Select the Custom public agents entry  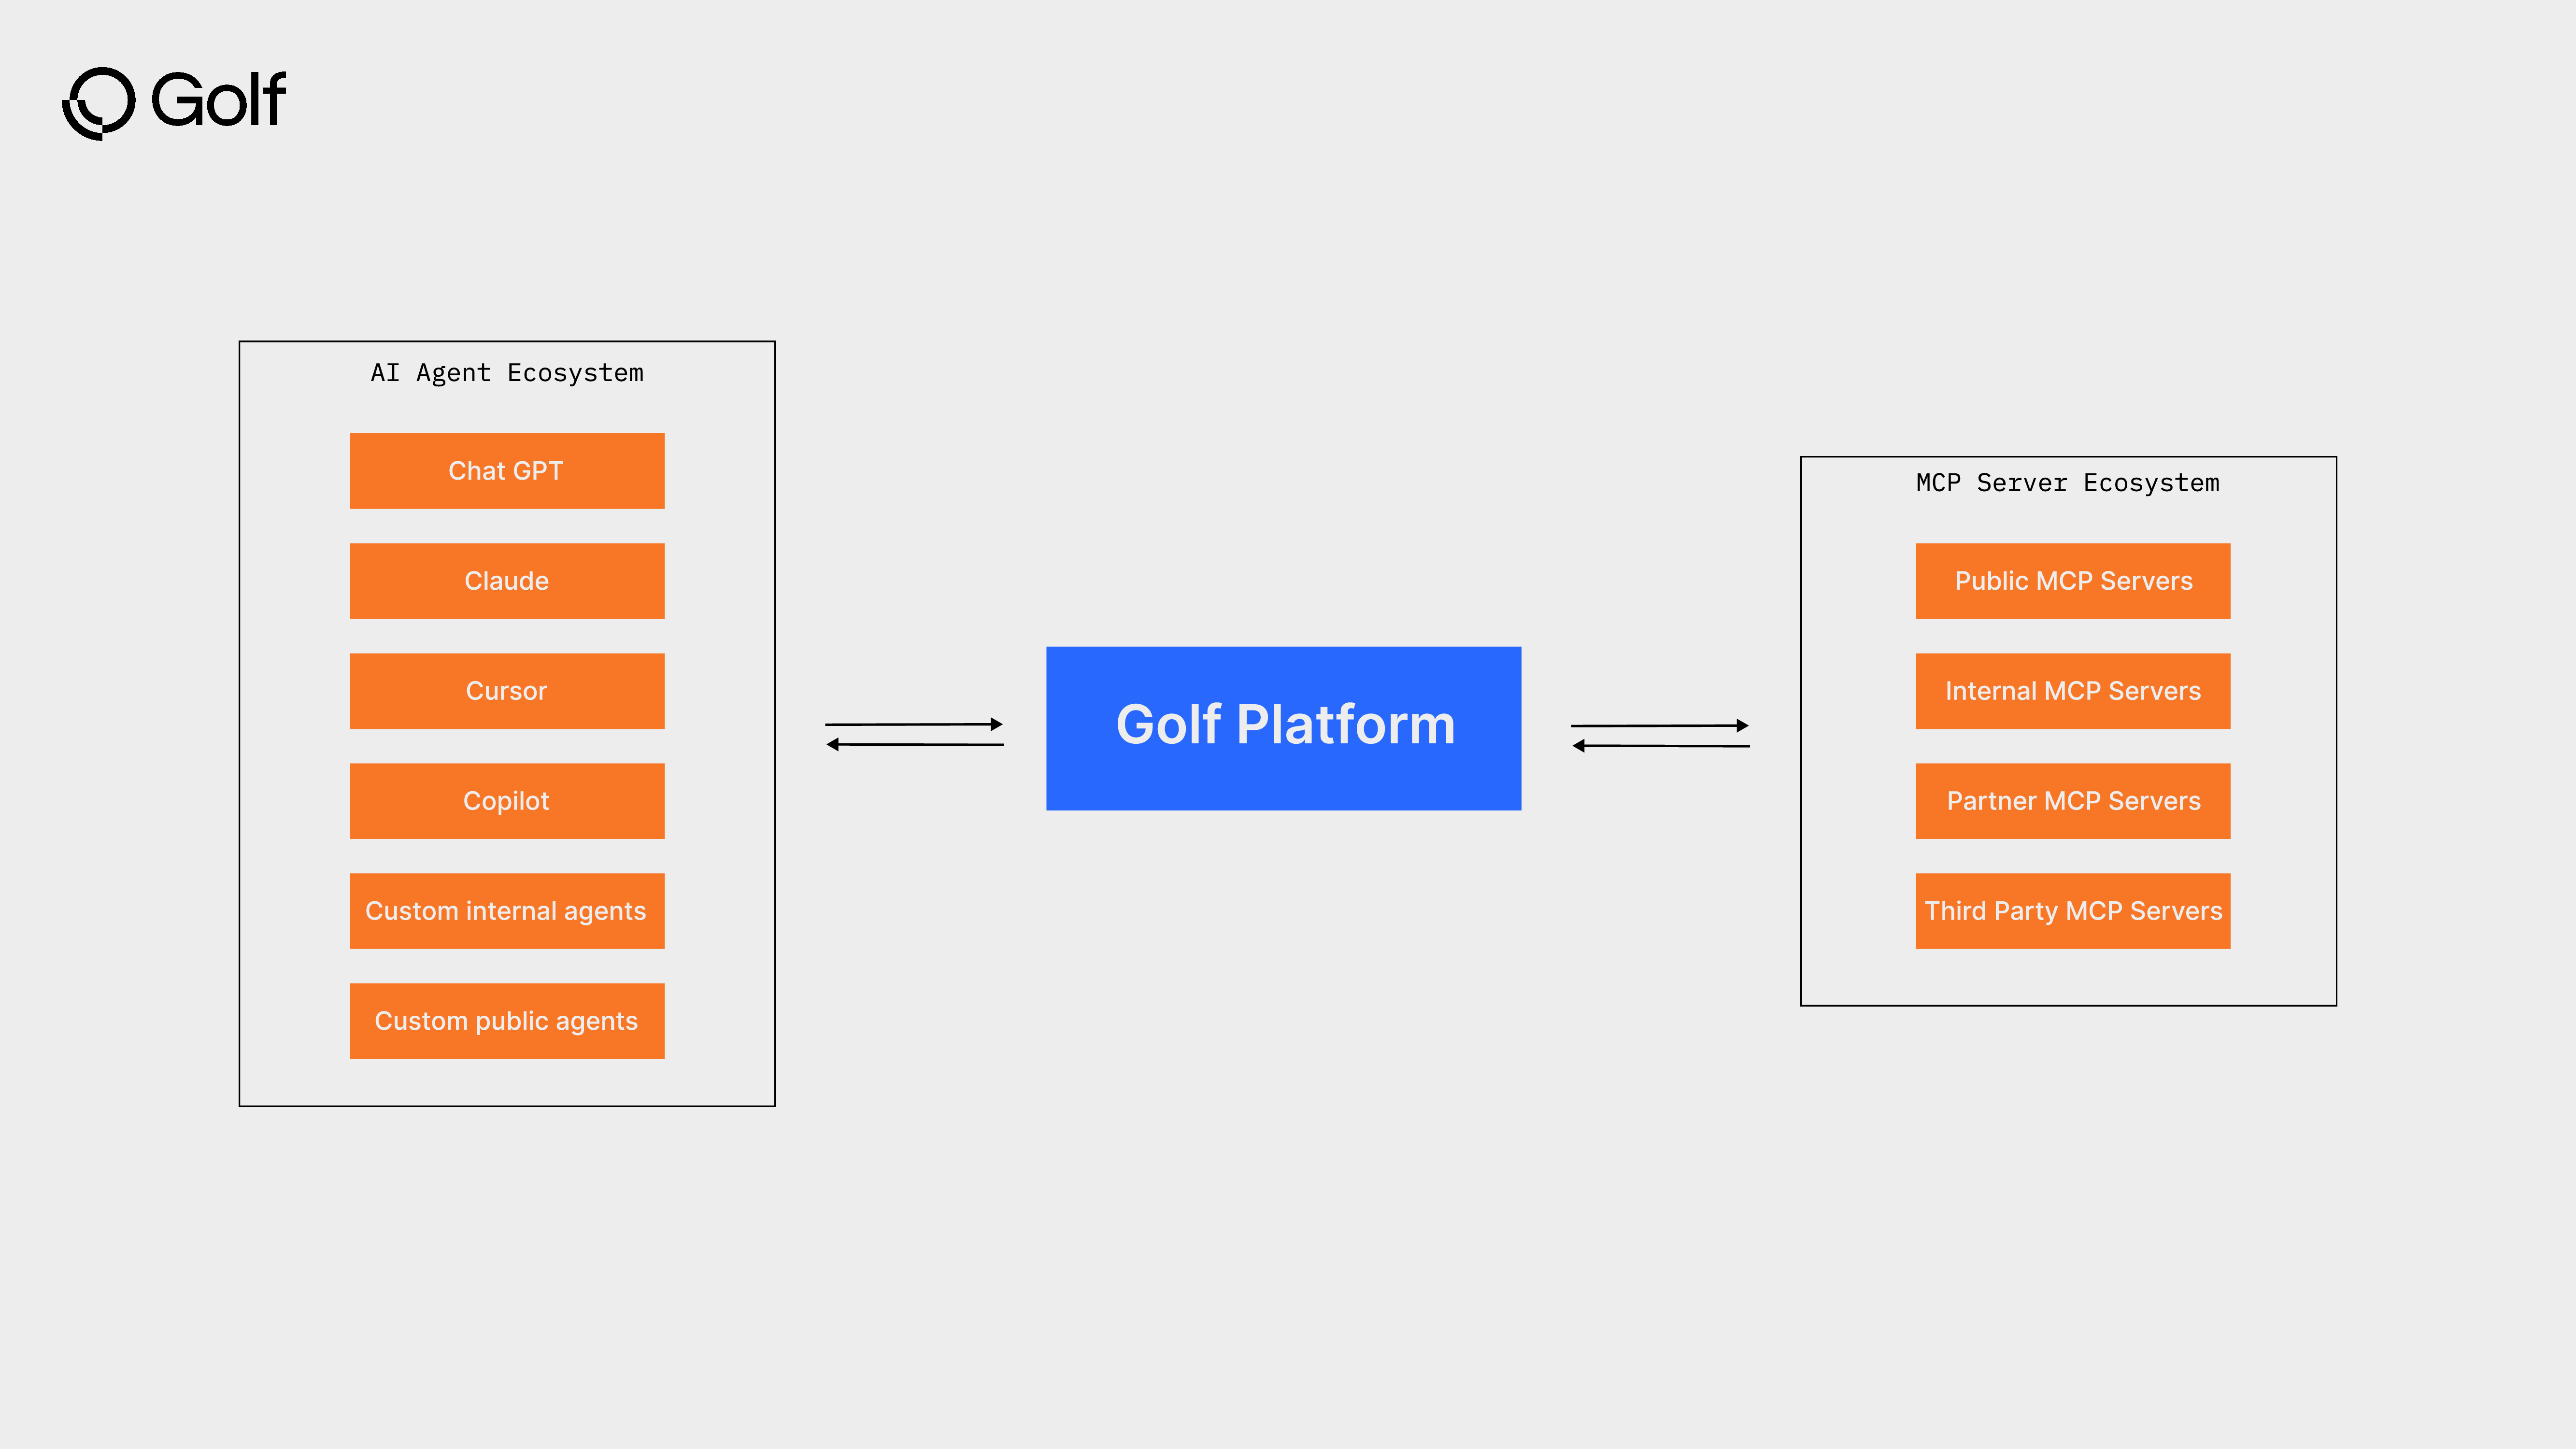click(x=507, y=1020)
